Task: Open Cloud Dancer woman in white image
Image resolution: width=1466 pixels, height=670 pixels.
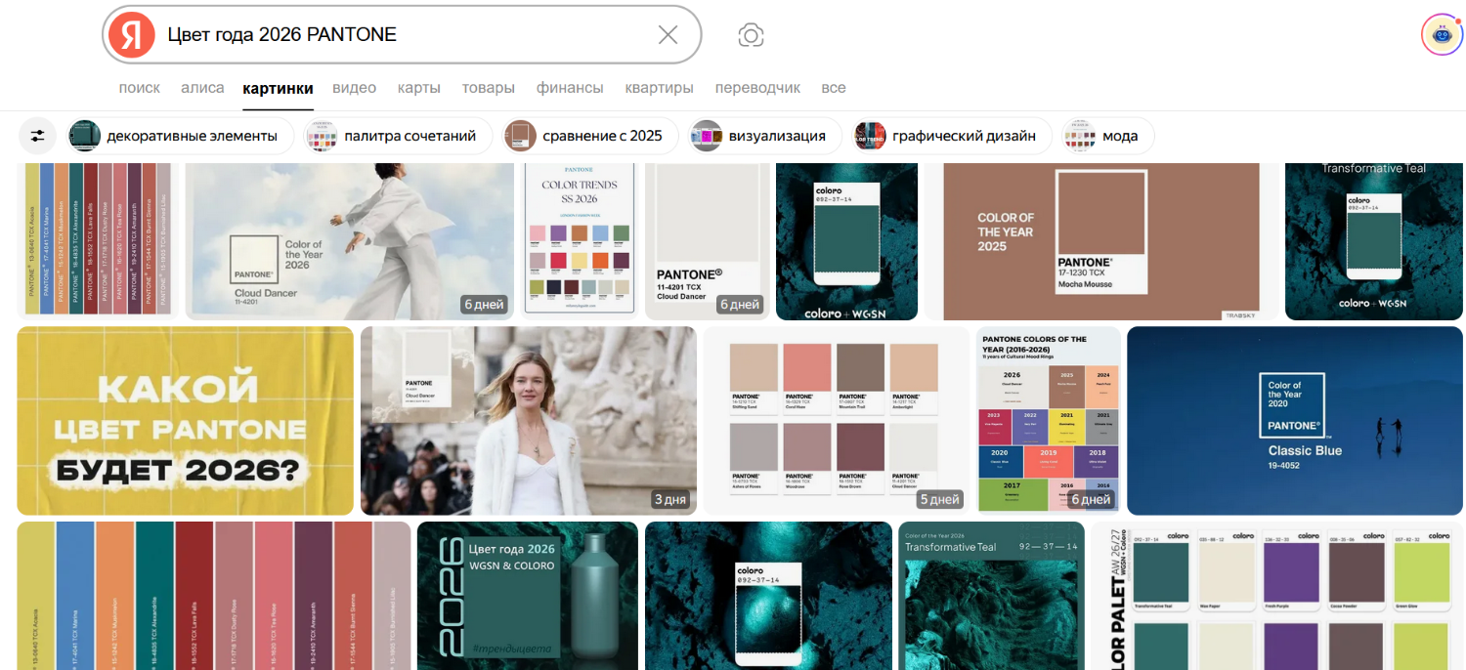Action: [349, 241]
